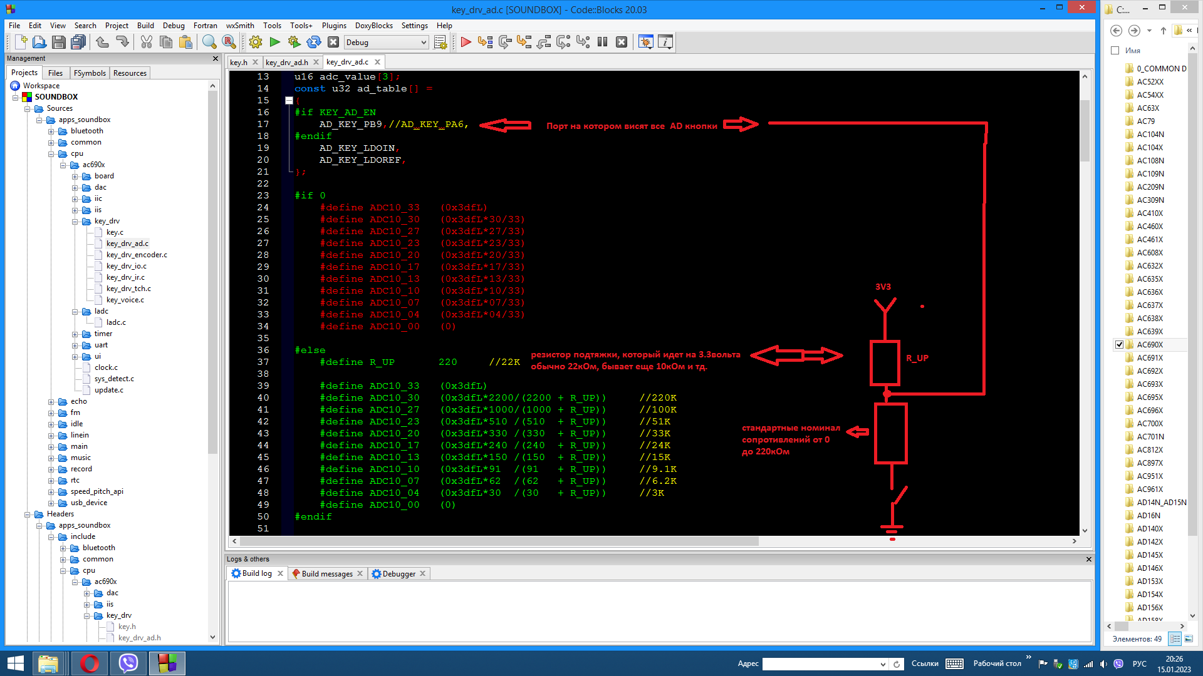This screenshot has width=1203, height=676.
Task: Toggle the AC690X folder checkbox
Action: (1119, 344)
